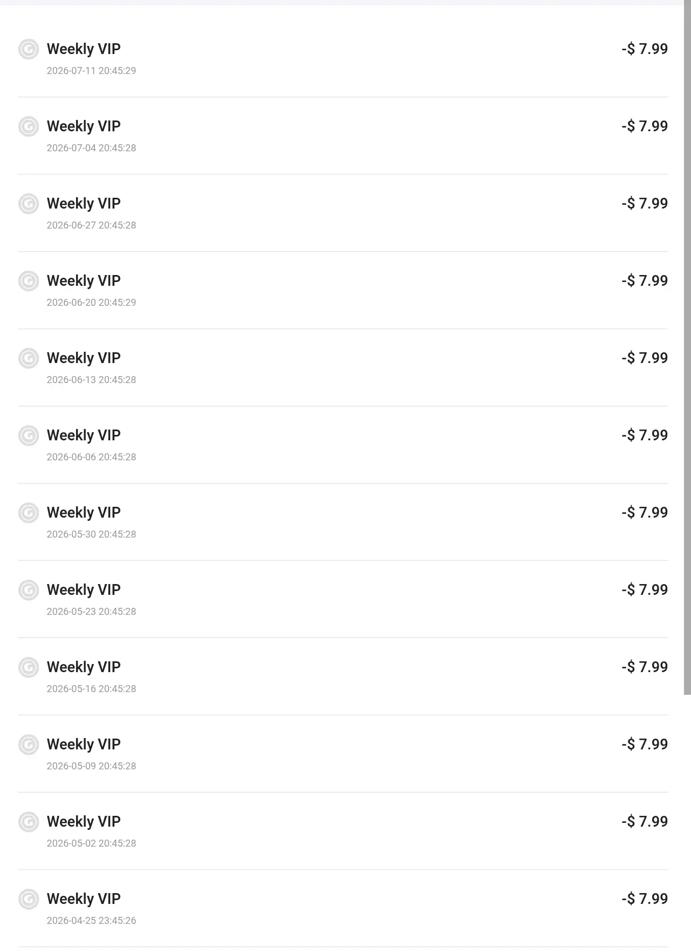Click timestamp 2026-06-20 20:45:29
Image resolution: width=691 pixels, height=952 pixels.
tap(91, 302)
